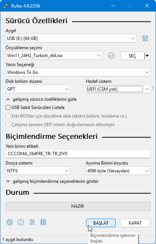Image resolution: width=156 pixels, height=244 pixels.
Task: Click the KAPAT button
Action: pos(135,223)
